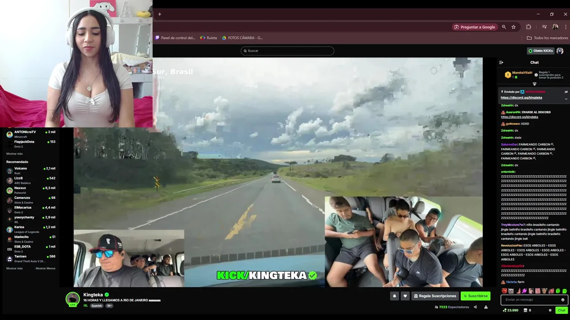Open recommended channel LizzB
This screenshot has height=320, width=570.
30,180
